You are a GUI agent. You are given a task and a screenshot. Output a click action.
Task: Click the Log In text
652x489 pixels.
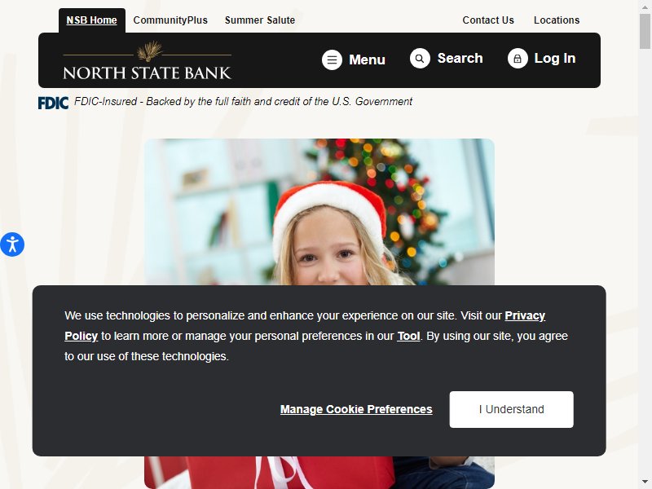coord(555,58)
